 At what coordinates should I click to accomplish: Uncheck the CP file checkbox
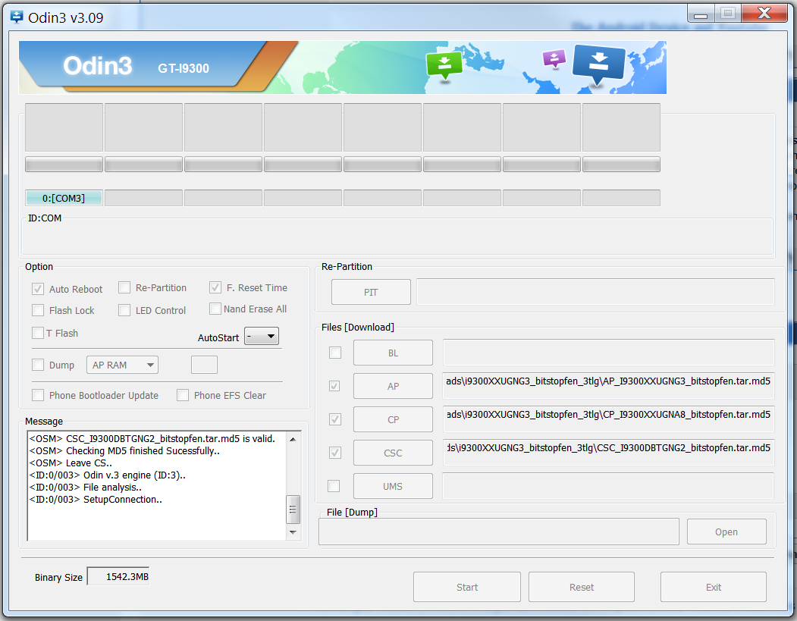[335, 419]
